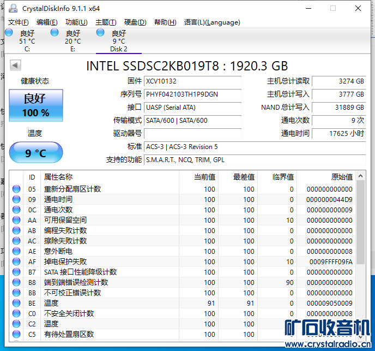This screenshot has width=375, height=351.
Task: Select the Disk 2 status icon
Action: click(100, 33)
